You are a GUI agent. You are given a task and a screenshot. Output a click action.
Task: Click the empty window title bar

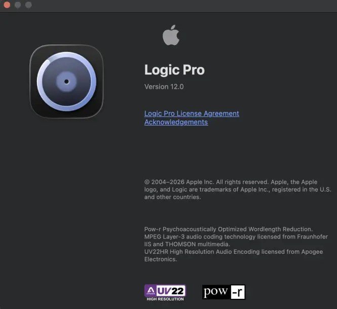click(182, 6)
